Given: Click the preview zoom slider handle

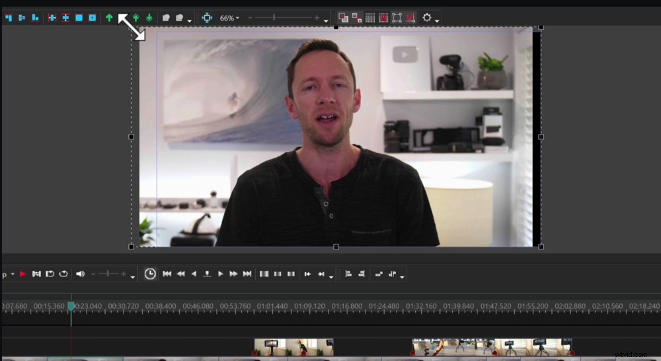Looking at the screenshot, I should (274, 17).
